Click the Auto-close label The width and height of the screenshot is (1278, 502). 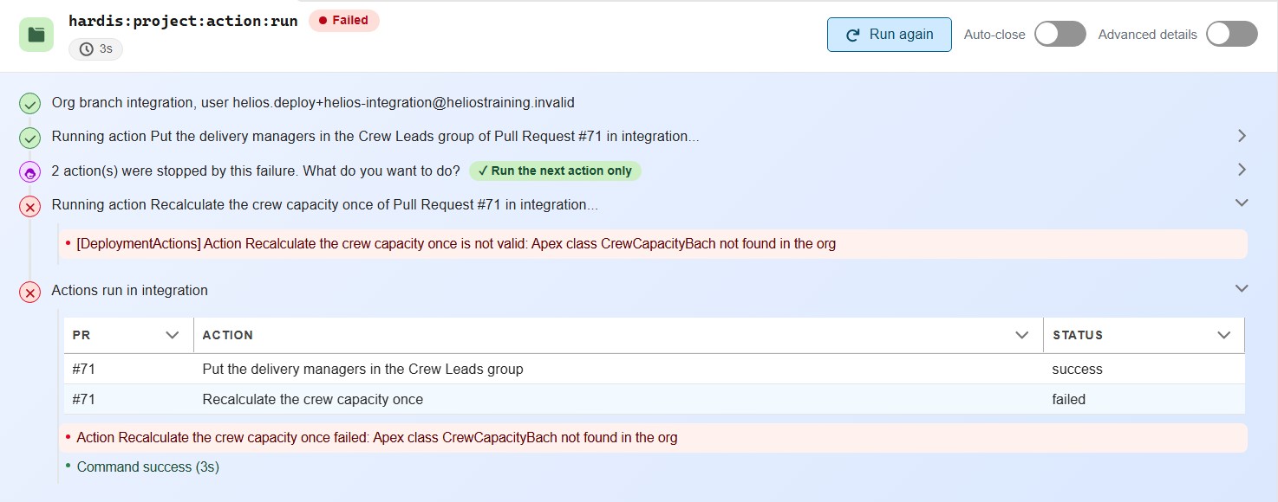[x=994, y=35]
